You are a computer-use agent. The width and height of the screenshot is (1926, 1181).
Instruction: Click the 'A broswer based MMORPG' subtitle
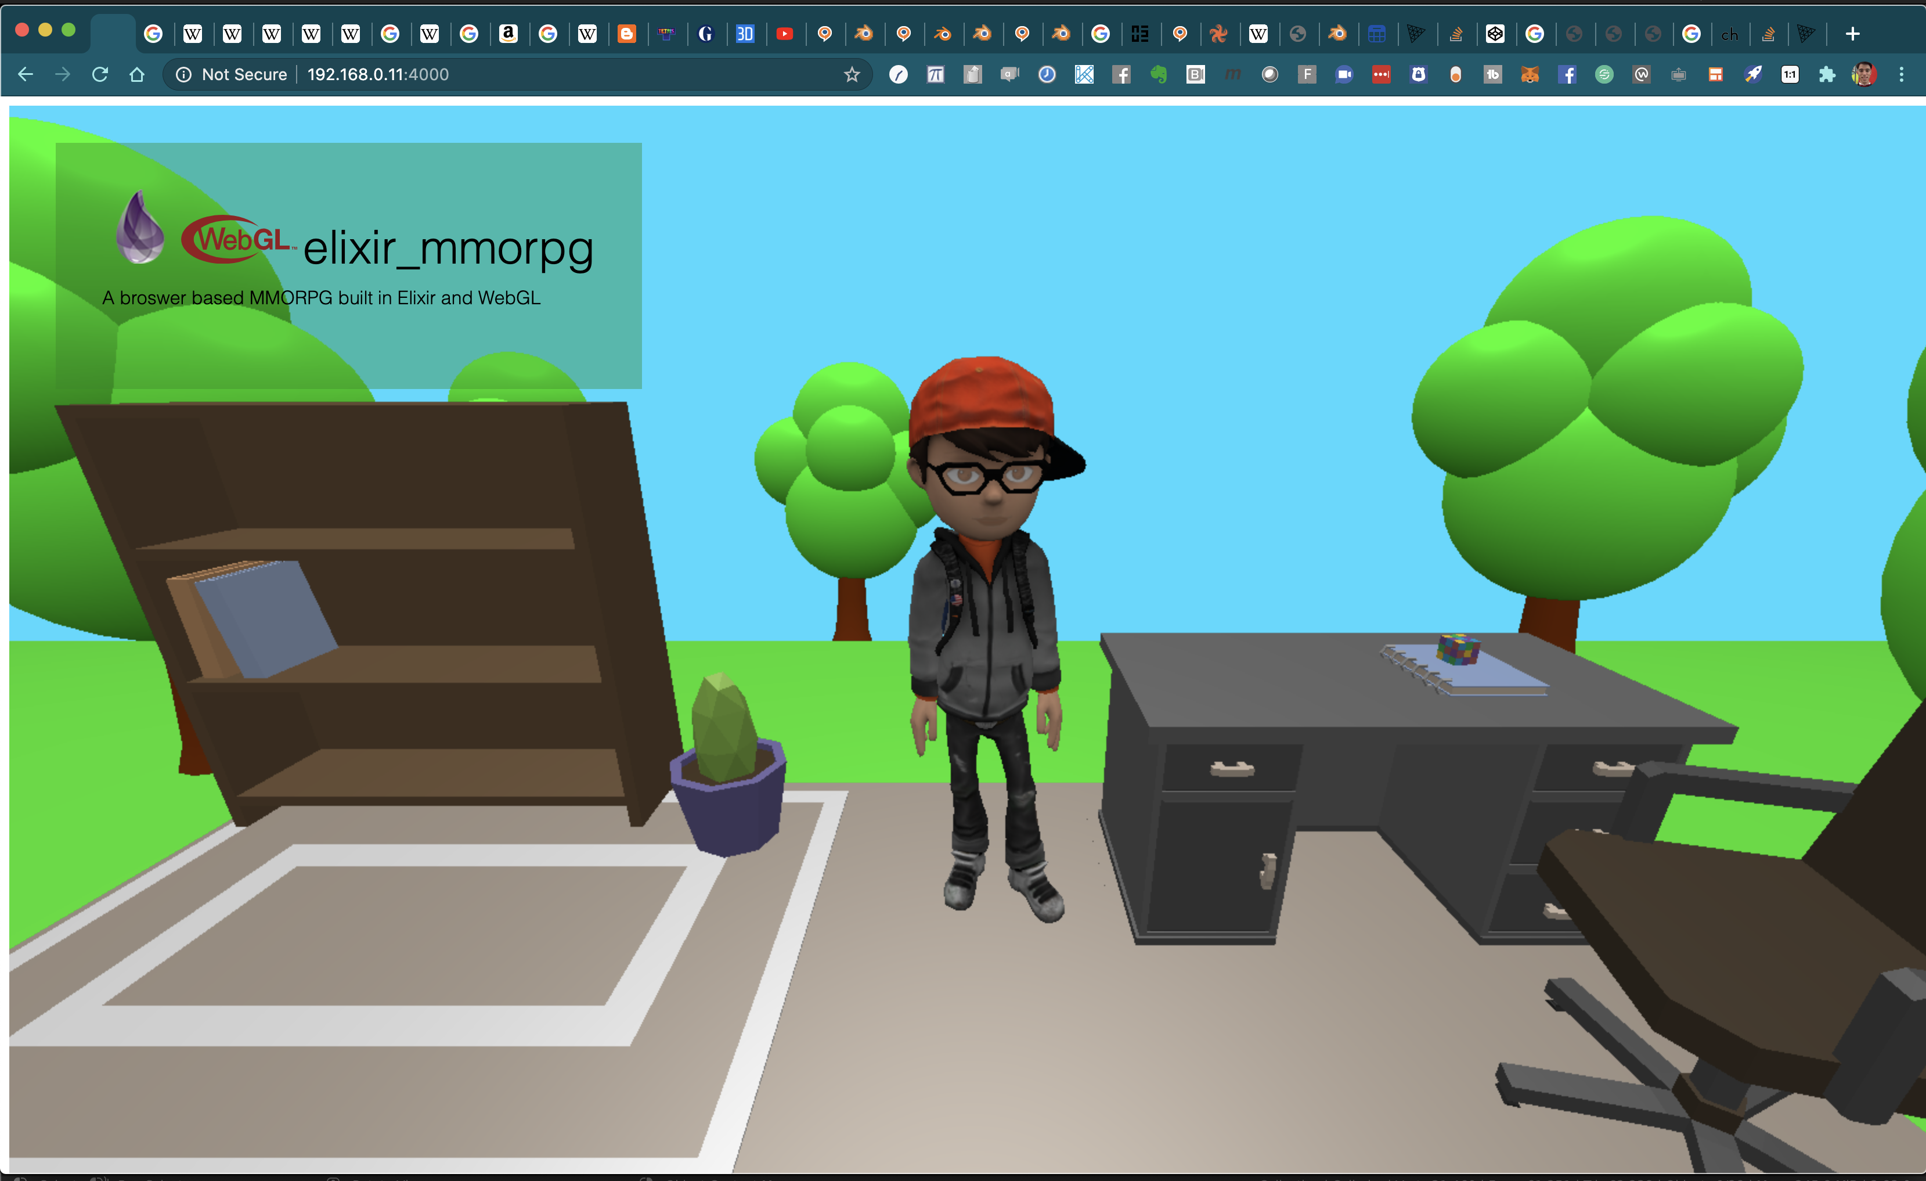[x=321, y=298]
